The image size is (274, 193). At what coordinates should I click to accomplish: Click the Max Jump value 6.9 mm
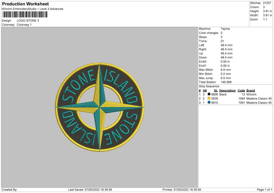(226, 78)
